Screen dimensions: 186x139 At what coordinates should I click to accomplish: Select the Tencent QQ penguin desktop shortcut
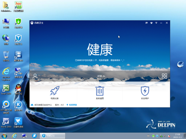point(18,89)
